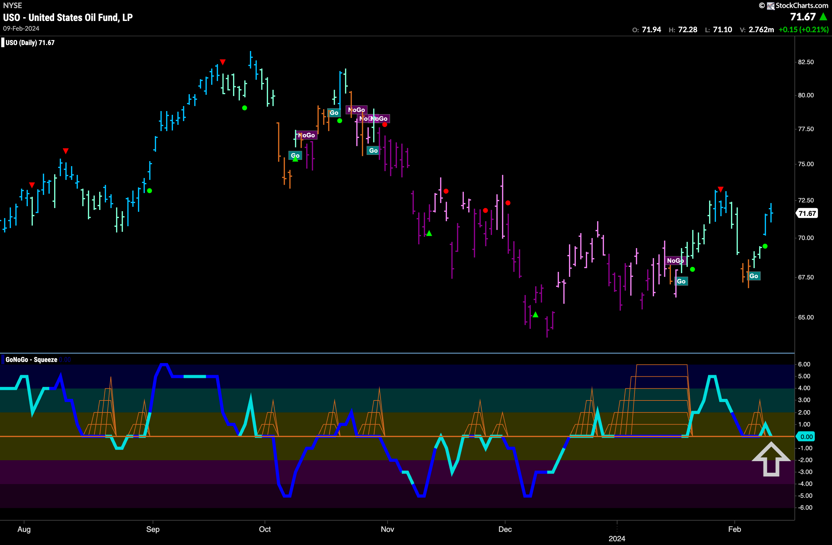The image size is (832, 545).
Task: Click the NYSE exchange label
Action: tap(12, 5)
